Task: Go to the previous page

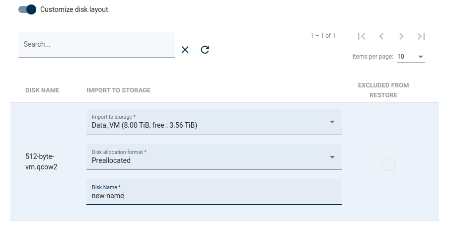Action: click(x=381, y=36)
